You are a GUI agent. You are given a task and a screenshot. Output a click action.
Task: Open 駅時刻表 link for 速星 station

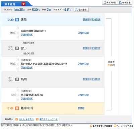[96, 19]
